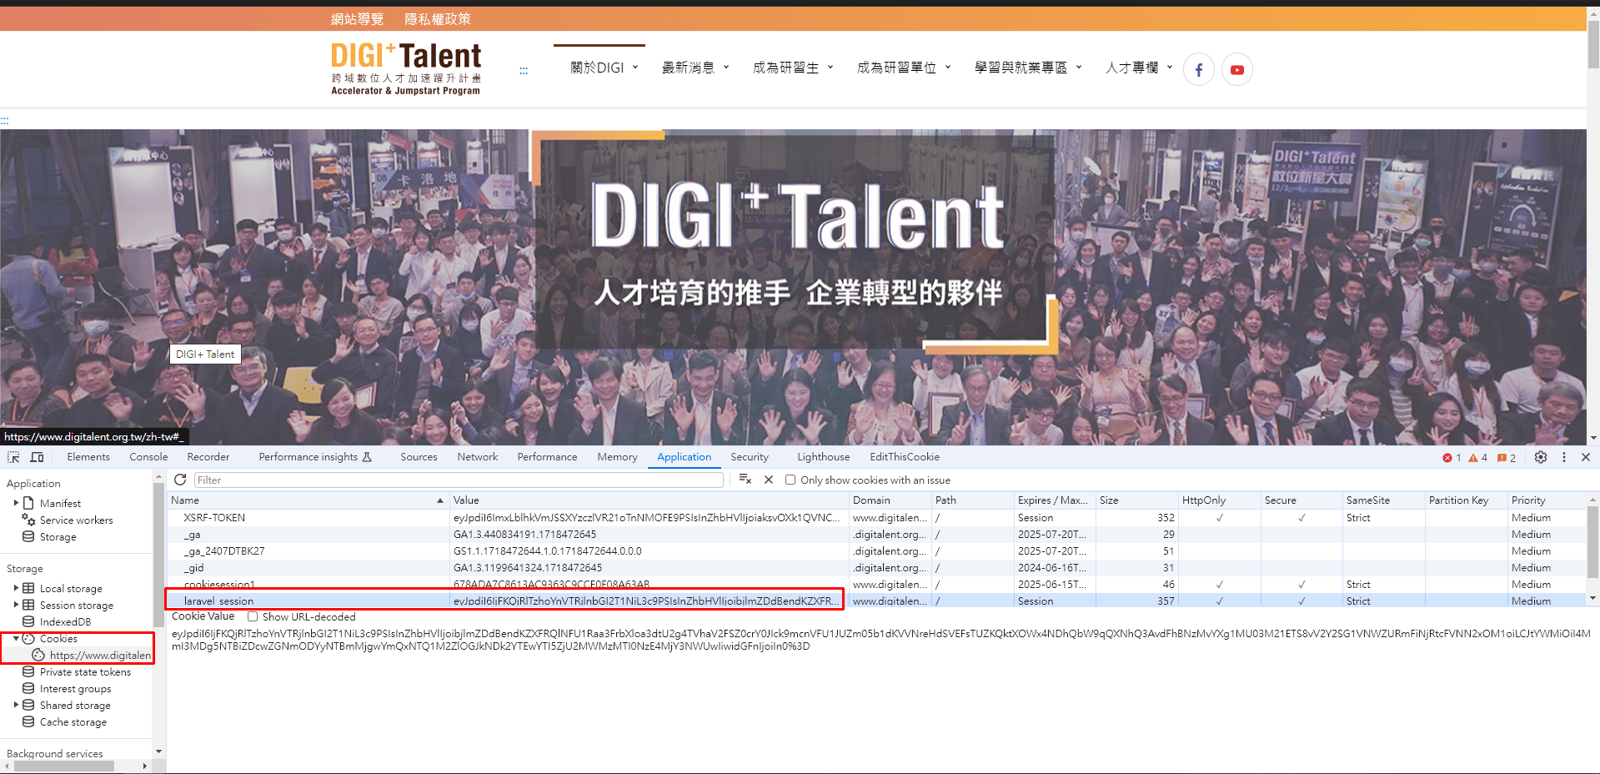
Task: Switch to the Lighthouse tab
Action: (x=823, y=457)
